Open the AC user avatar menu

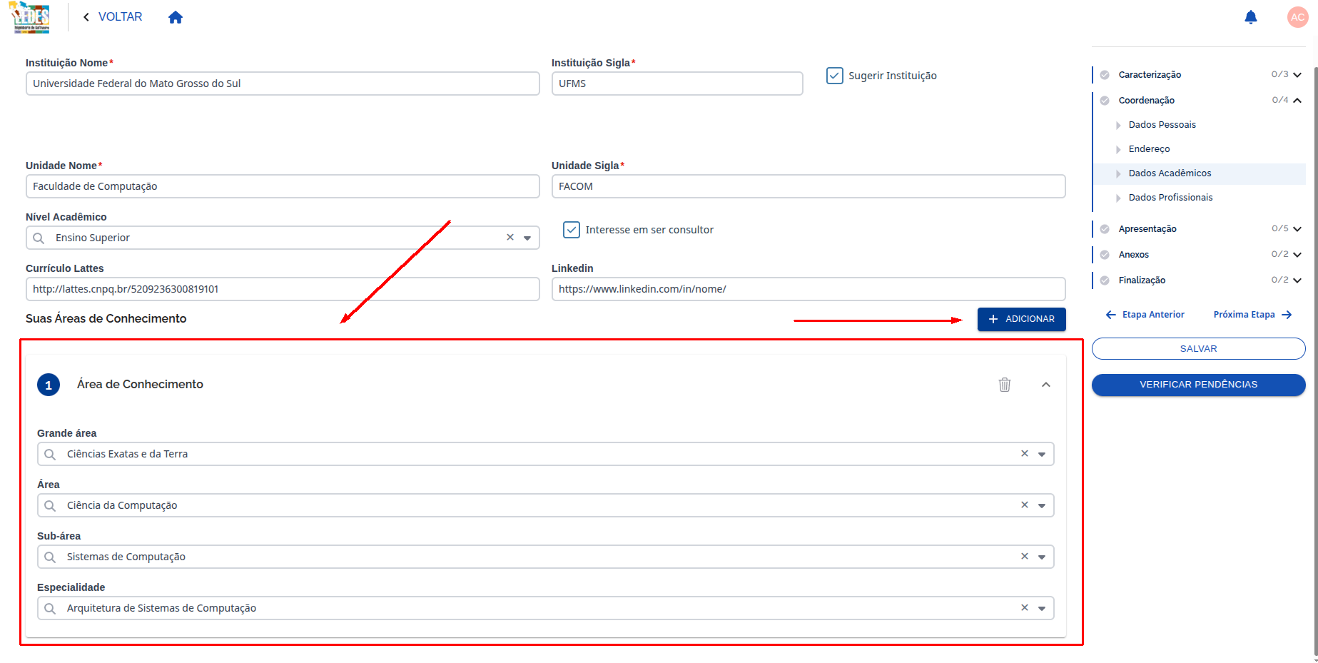pyautogui.click(x=1297, y=17)
